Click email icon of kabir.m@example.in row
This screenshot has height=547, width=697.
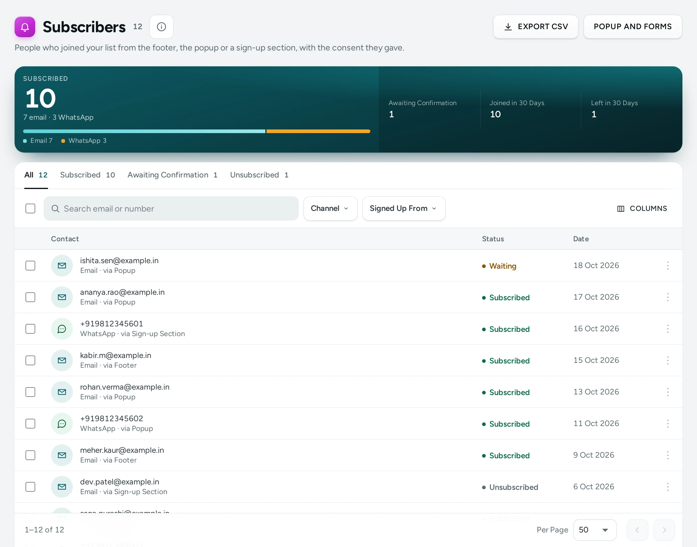tap(62, 360)
